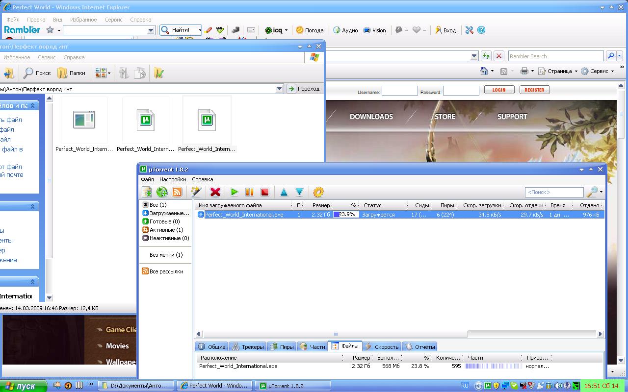The width and height of the screenshot is (628, 392).
Task: Collapse details panel chevron in Explorer
Action: (x=33, y=282)
